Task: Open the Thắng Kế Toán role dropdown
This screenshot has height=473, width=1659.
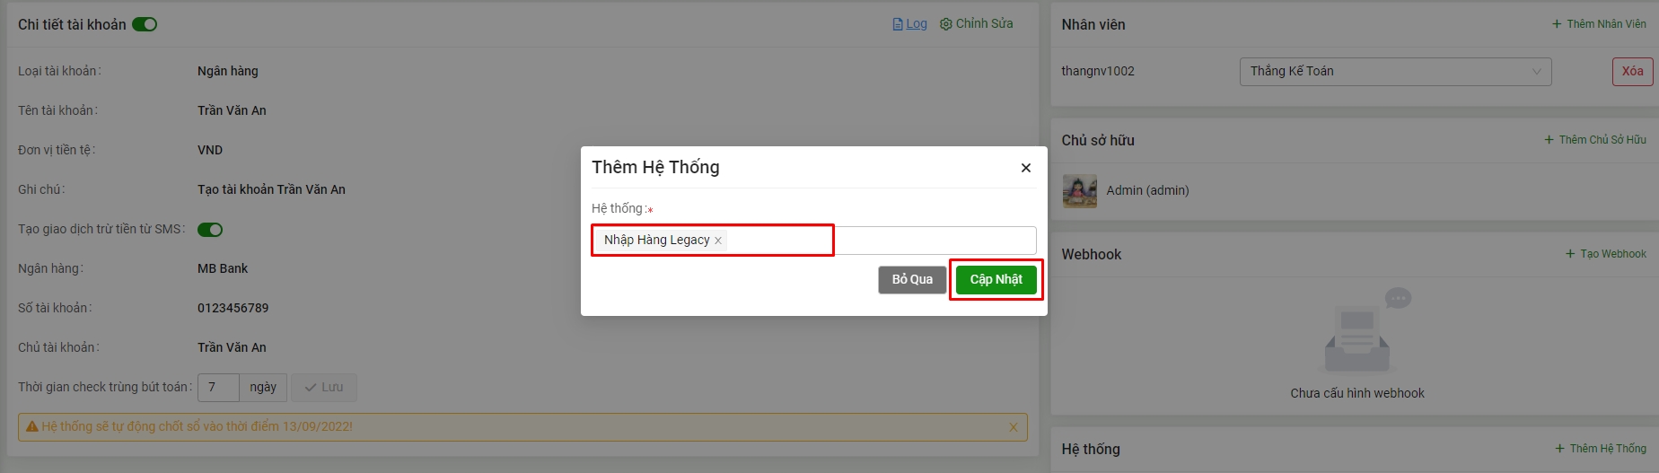Action: tap(1395, 72)
